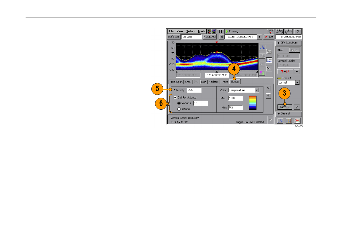352x227 pixels.
Task: Close the Bitmap settings panel
Action: tap(268, 88)
